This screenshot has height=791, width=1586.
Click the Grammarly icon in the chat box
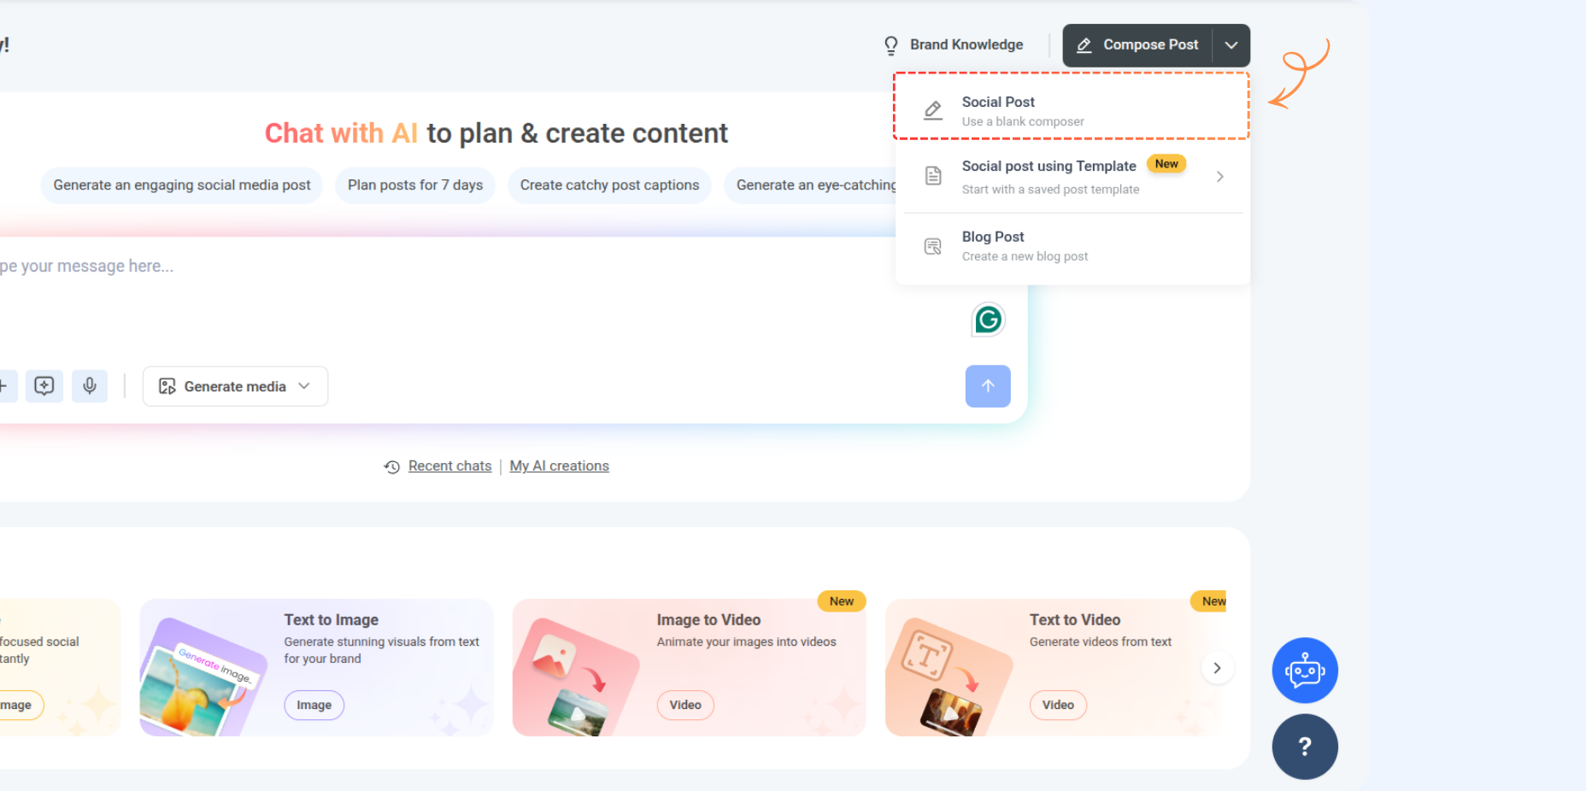[x=988, y=319]
